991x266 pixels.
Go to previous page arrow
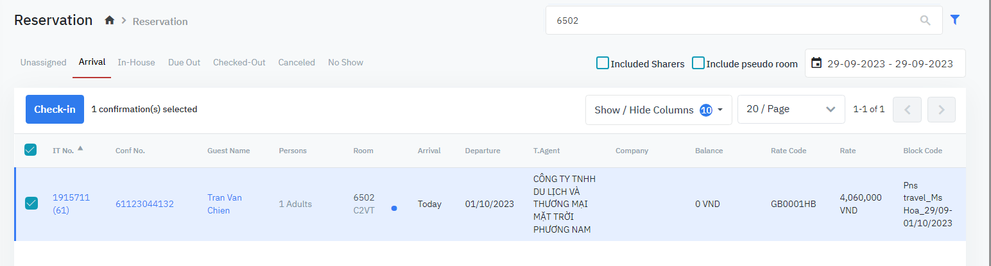point(908,110)
